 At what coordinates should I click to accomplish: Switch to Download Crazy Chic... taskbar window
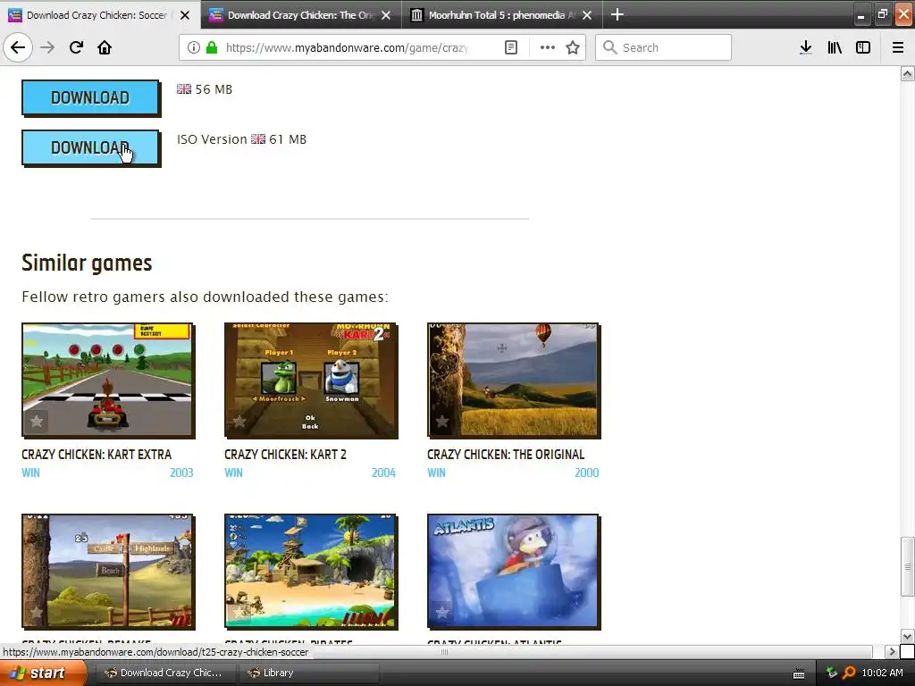tap(164, 673)
